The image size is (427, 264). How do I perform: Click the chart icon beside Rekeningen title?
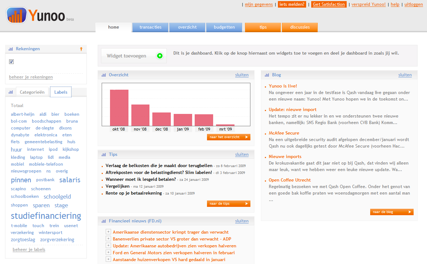(11, 49)
